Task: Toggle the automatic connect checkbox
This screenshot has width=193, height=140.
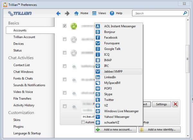Action: [x=83, y=122]
